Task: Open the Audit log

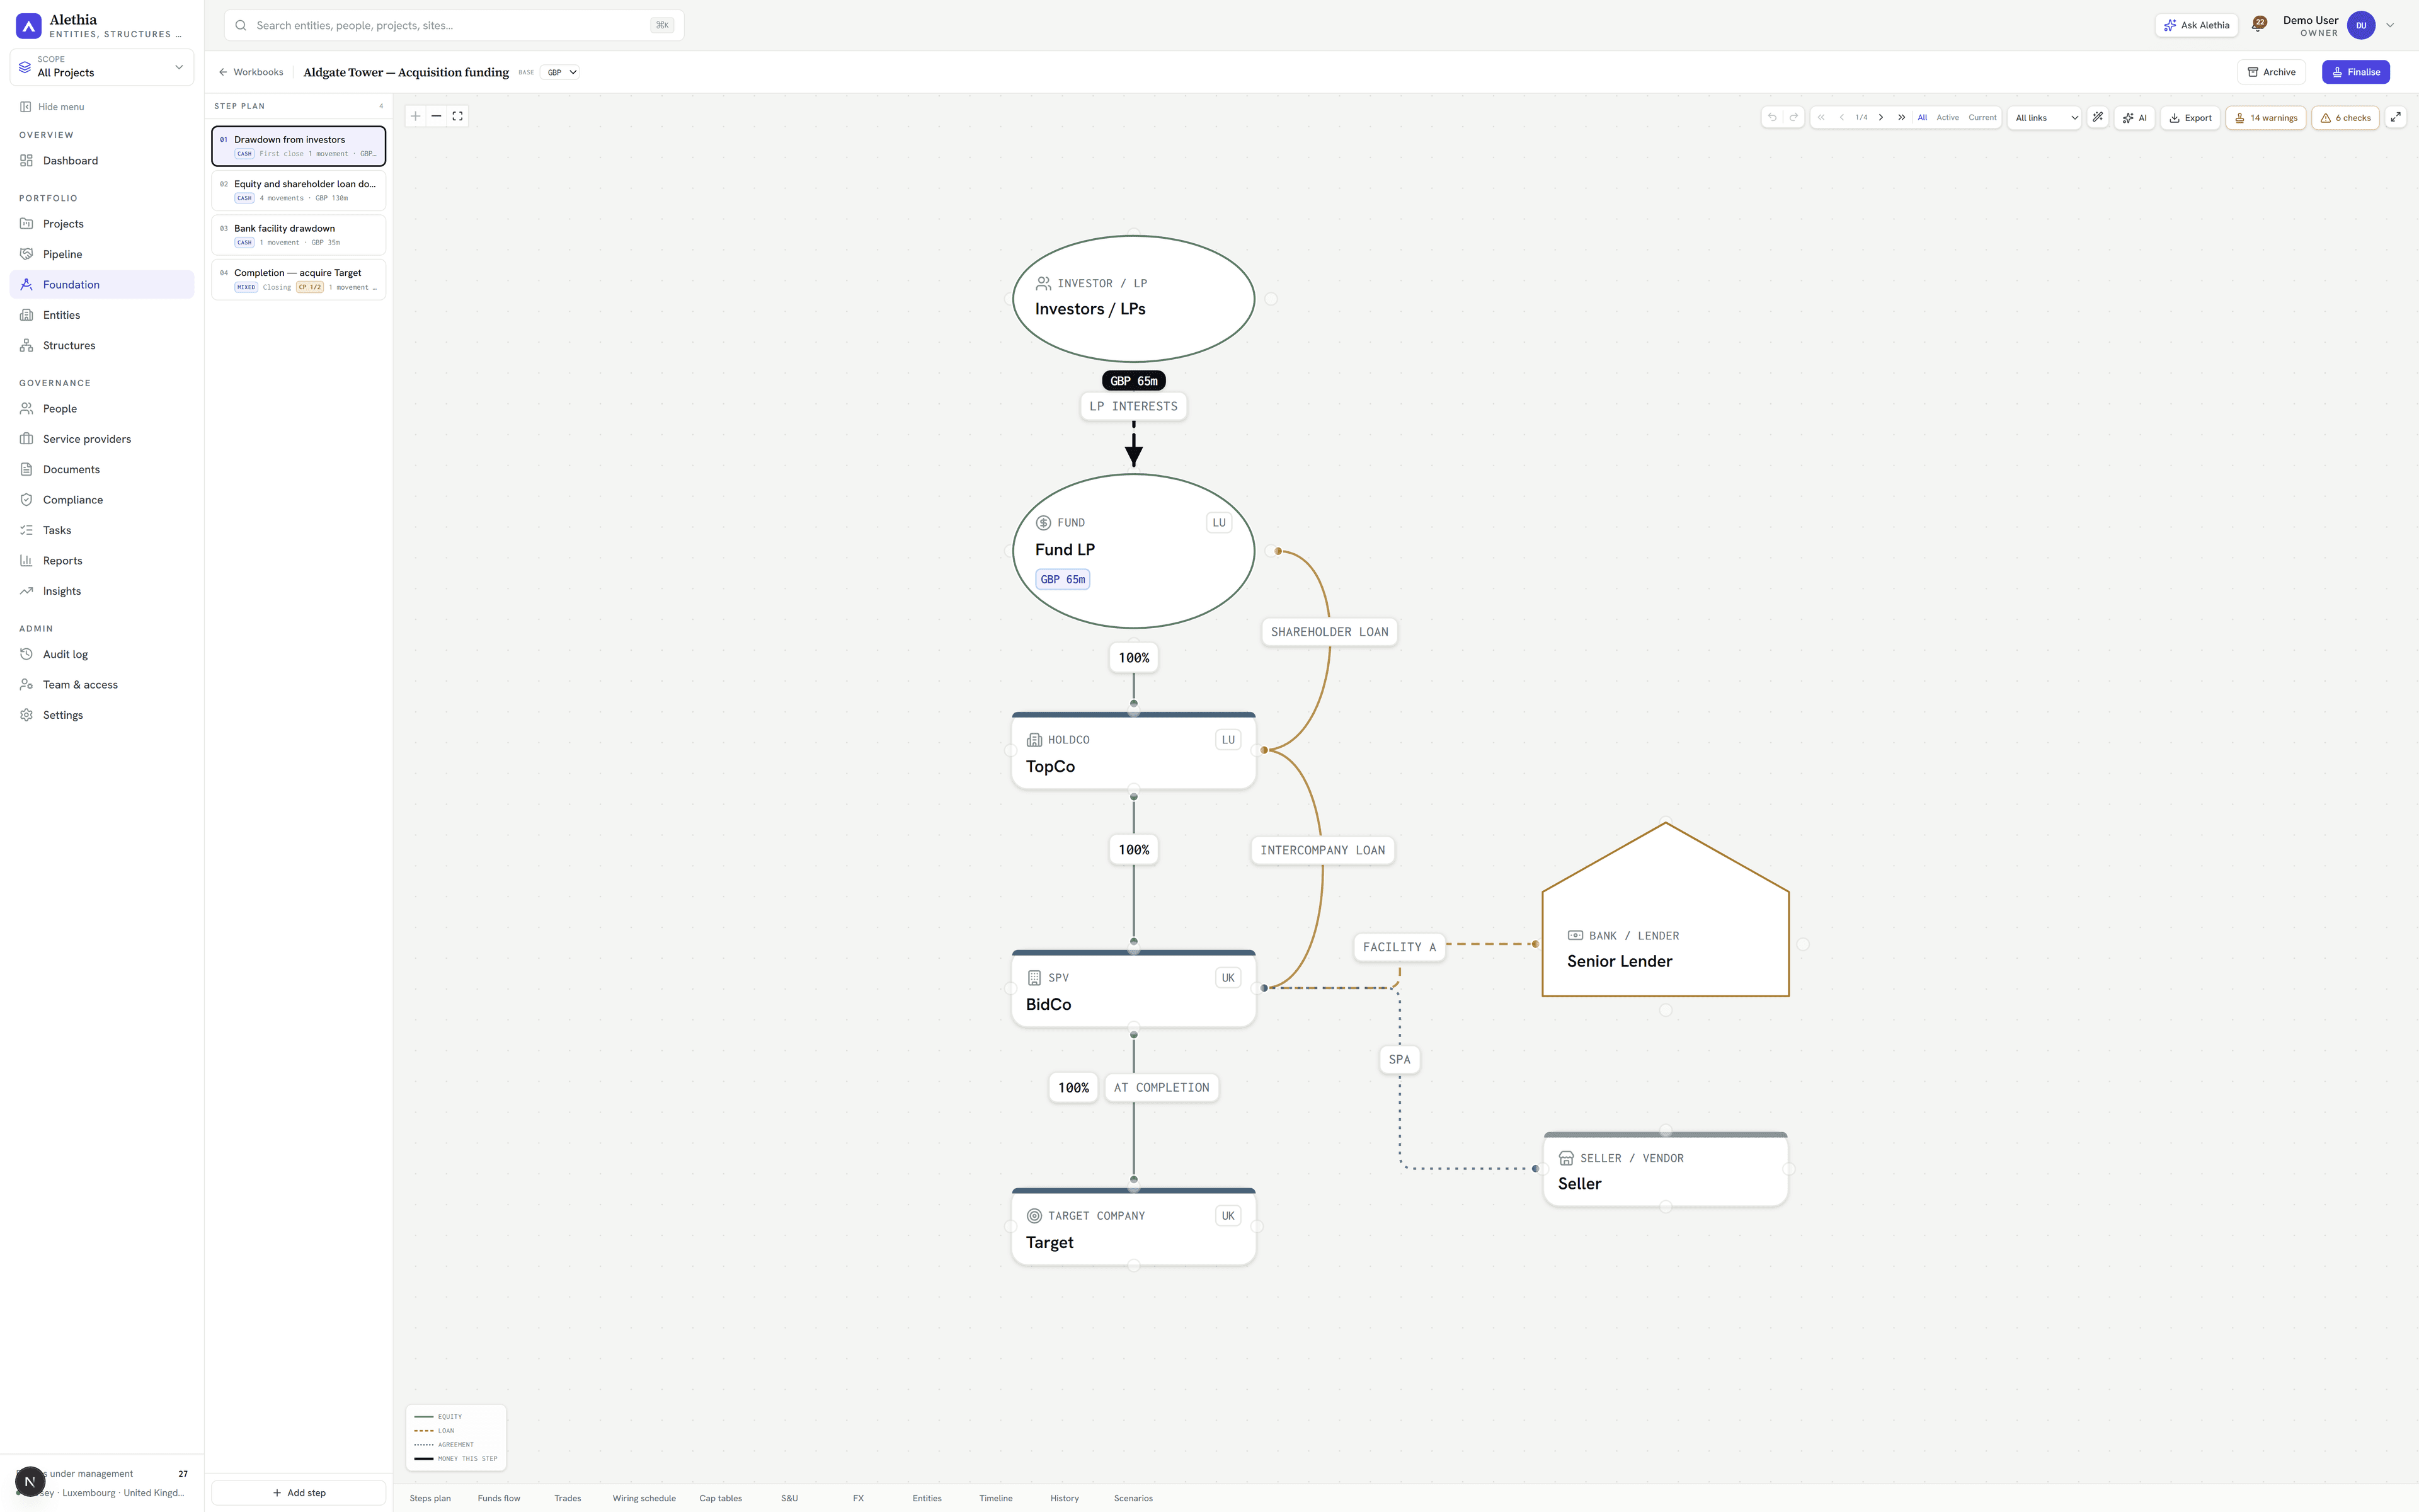Action: (x=101, y=654)
